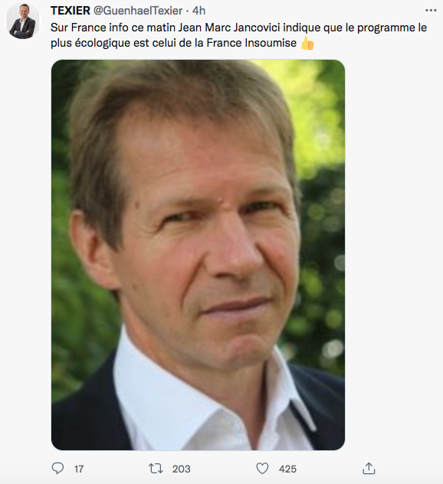Viewport: 443px width, 484px height.
Task: Click the tweet text about France Insoumise
Action: (238, 35)
